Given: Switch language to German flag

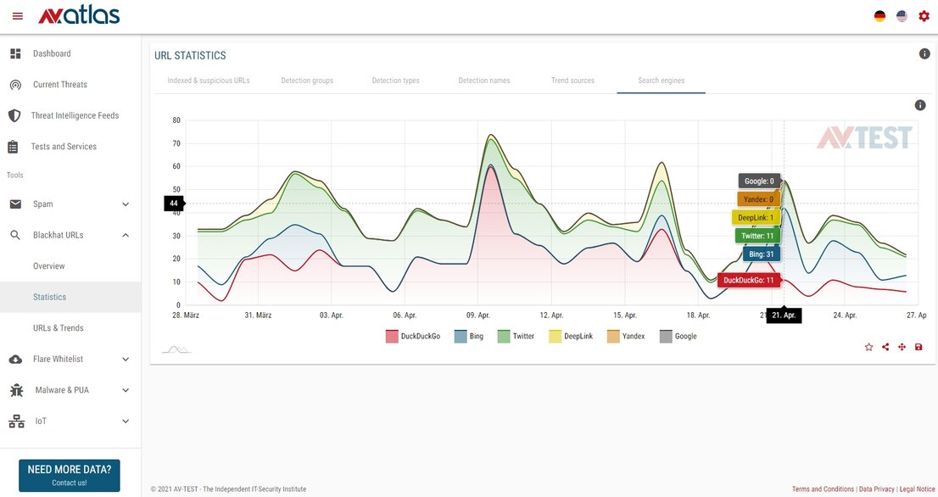Looking at the screenshot, I should click(x=880, y=16).
